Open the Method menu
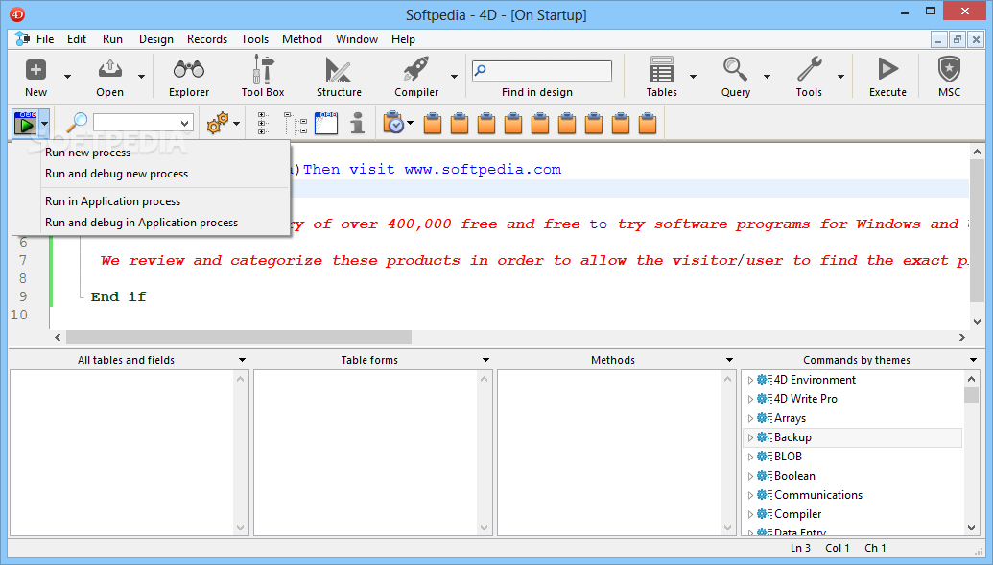The width and height of the screenshot is (993, 565). pyautogui.click(x=302, y=39)
